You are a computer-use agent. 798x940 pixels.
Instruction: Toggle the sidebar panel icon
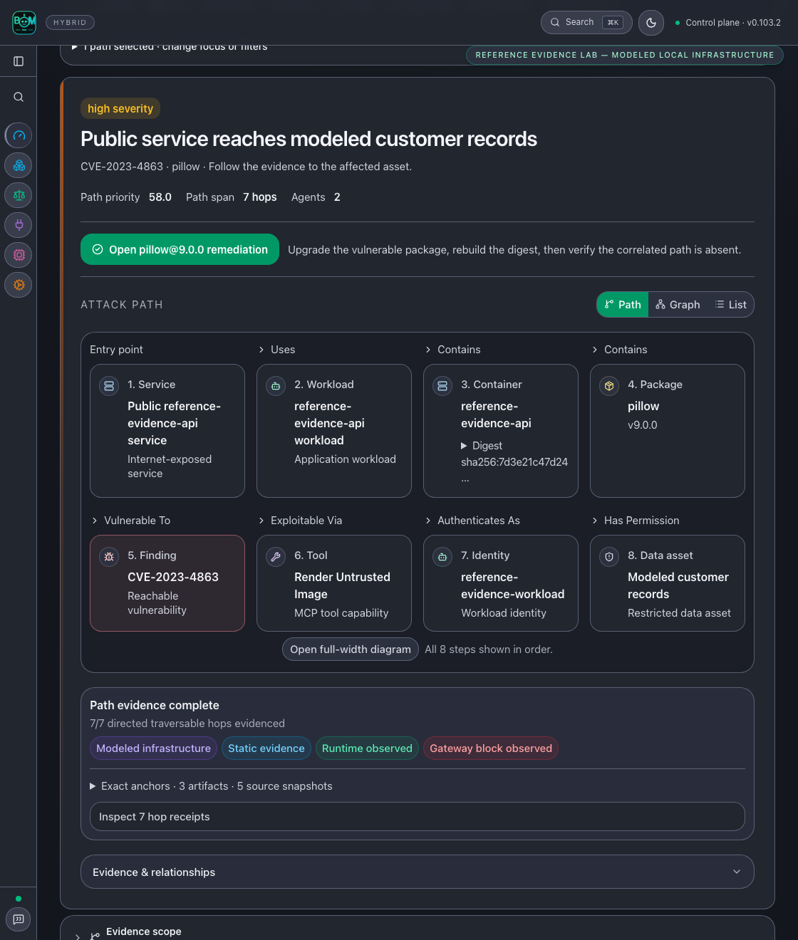[19, 61]
